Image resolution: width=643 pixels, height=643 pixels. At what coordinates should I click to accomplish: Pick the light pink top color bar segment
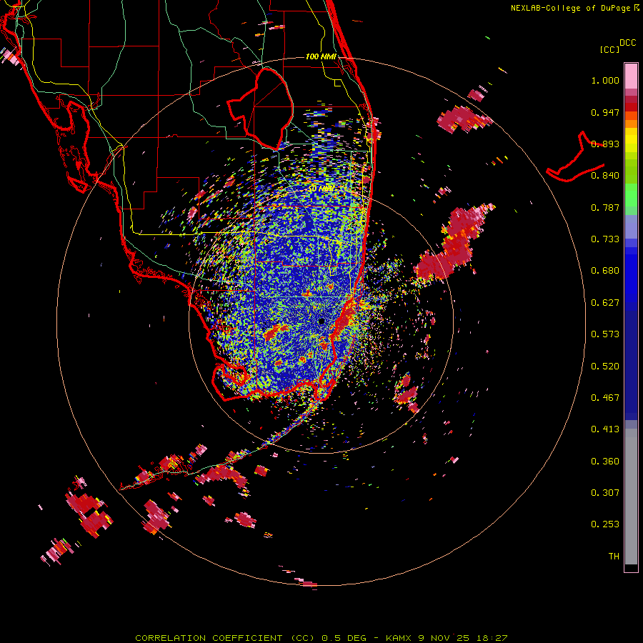click(x=631, y=76)
